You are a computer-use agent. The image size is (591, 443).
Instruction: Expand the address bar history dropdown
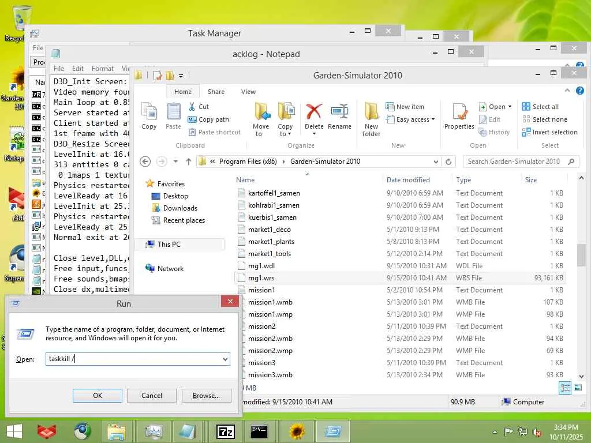coord(436,162)
